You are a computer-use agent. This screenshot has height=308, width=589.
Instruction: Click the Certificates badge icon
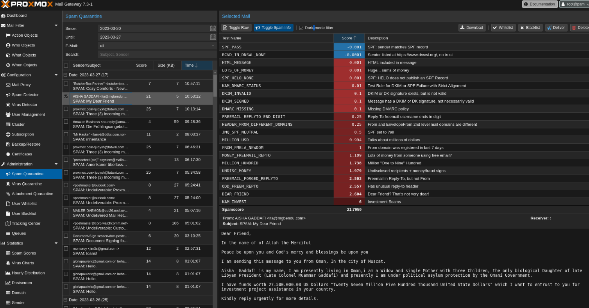pyautogui.click(x=8, y=154)
